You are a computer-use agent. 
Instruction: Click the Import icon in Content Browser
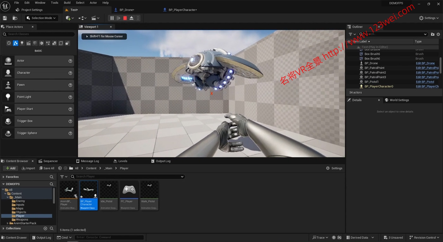pos(23,168)
